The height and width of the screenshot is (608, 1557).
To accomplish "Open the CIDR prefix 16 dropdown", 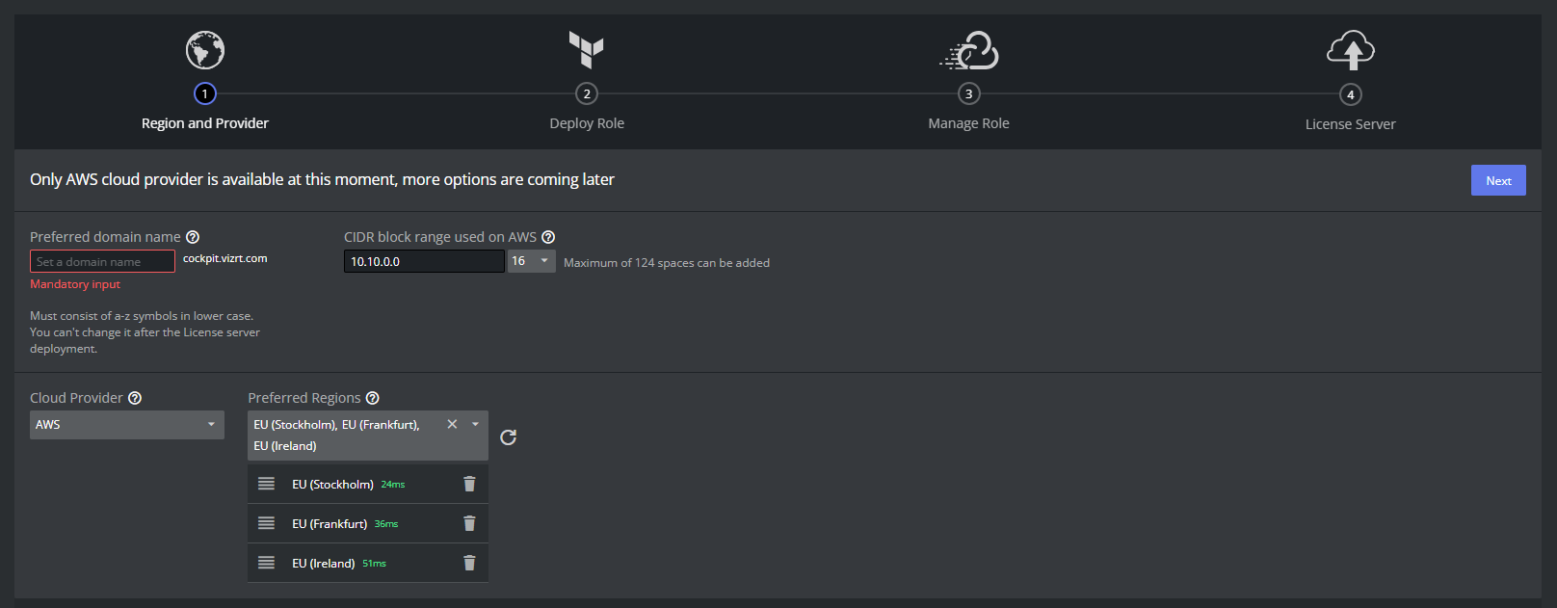I will pyautogui.click(x=531, y=261).
